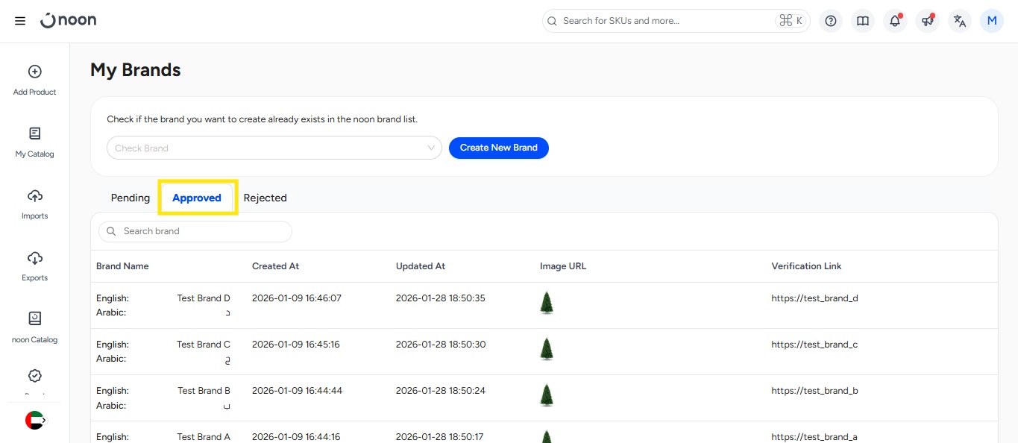The image size is (1018, 443).
Task: Click the language translate icon
Action: (960, 21)
